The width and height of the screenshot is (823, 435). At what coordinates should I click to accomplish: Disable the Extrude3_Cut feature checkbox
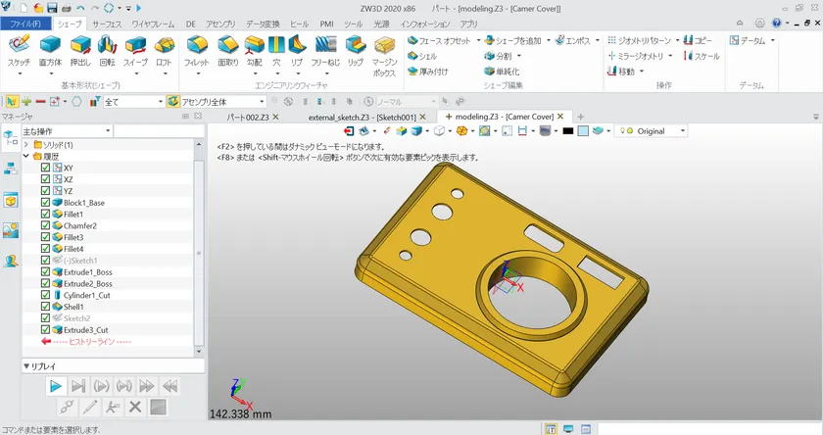pos(45,330)
